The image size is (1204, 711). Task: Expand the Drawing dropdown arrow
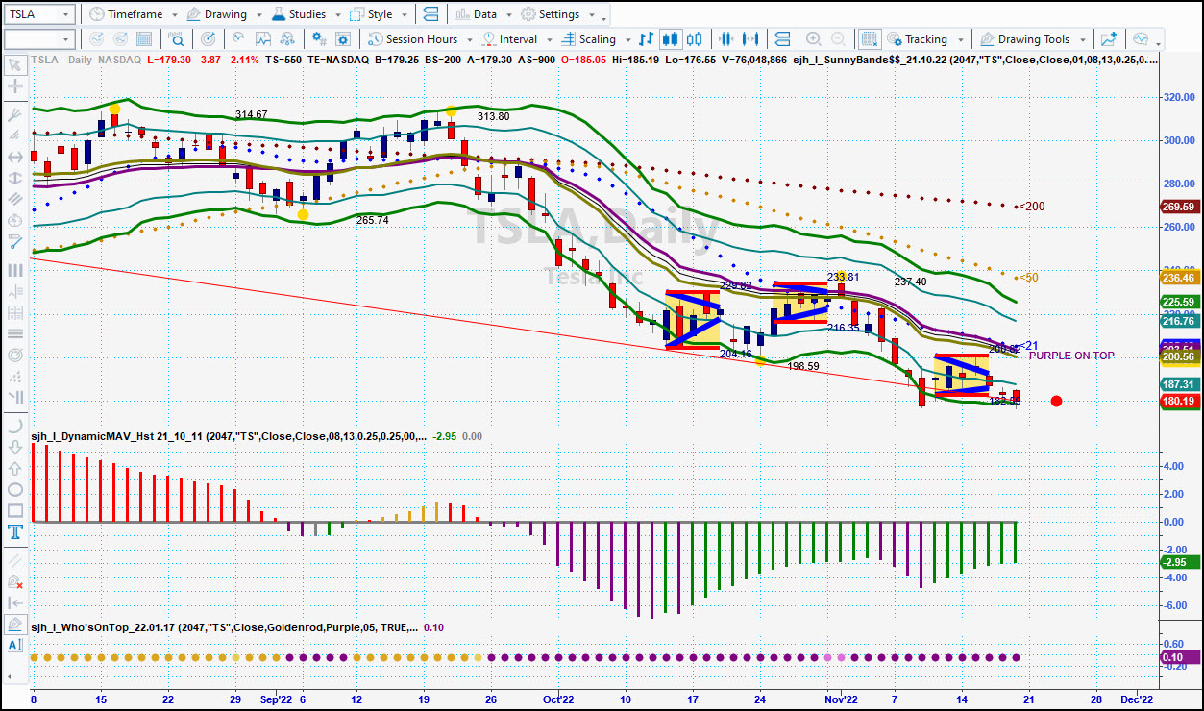click(x=258, y=15)
